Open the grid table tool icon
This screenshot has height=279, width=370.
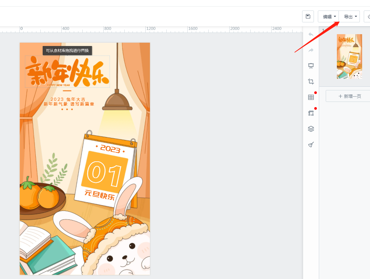[x=311, y=97]
